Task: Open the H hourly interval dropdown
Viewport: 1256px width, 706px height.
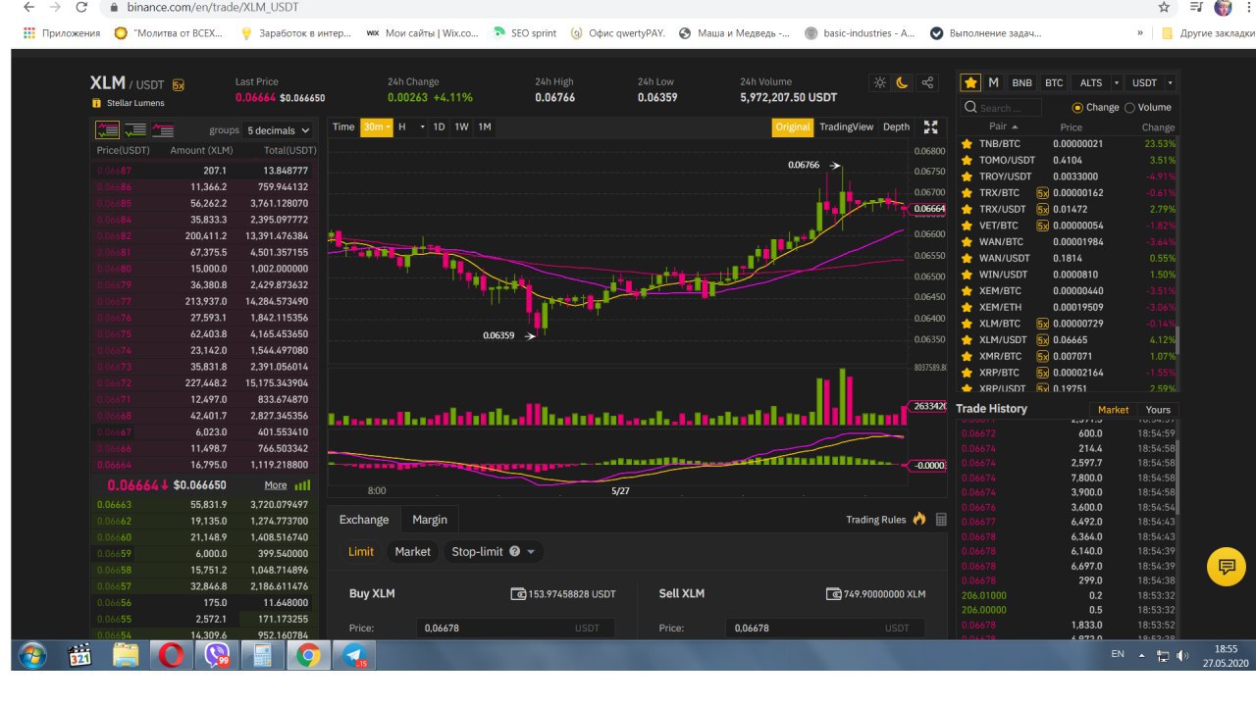Action: tap(411, 126)
